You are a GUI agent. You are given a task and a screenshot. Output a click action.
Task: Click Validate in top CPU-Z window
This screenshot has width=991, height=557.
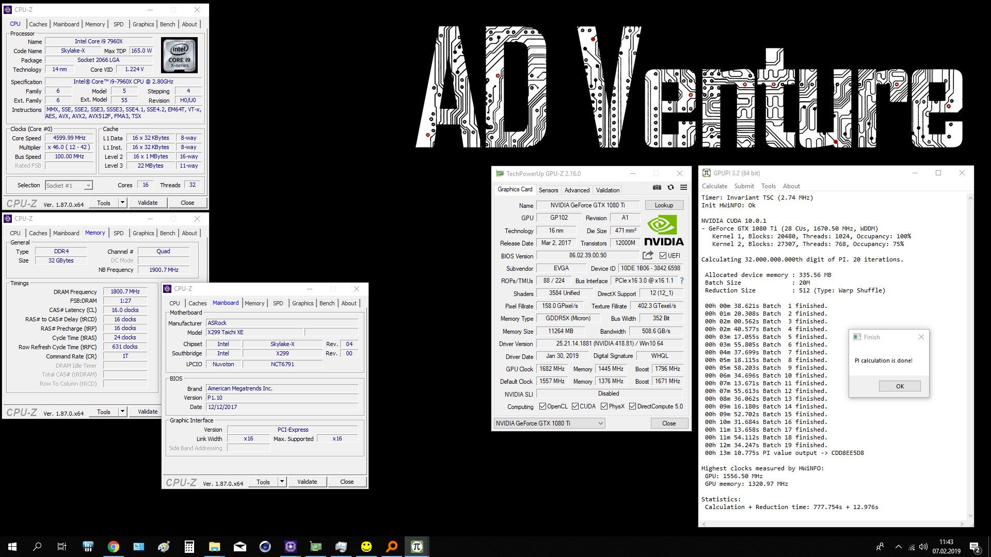tap(148, 203)
